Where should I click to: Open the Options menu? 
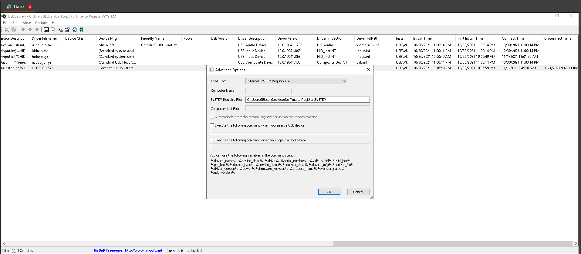click(41, 23)
